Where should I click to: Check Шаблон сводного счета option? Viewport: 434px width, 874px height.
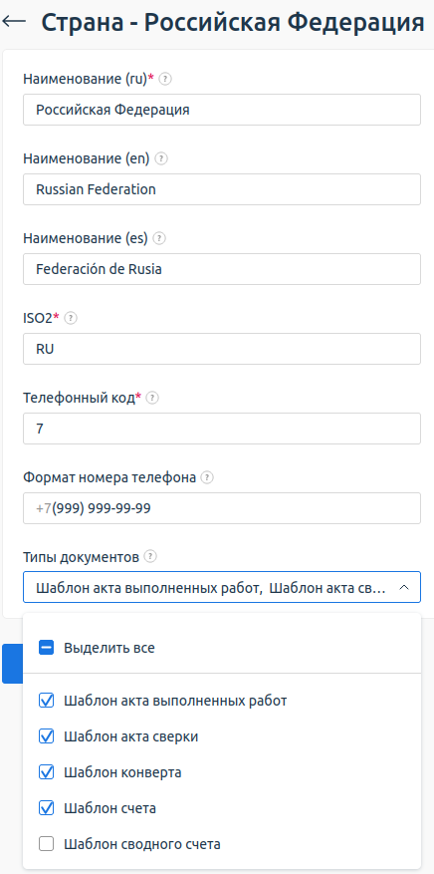coord(46,844)
